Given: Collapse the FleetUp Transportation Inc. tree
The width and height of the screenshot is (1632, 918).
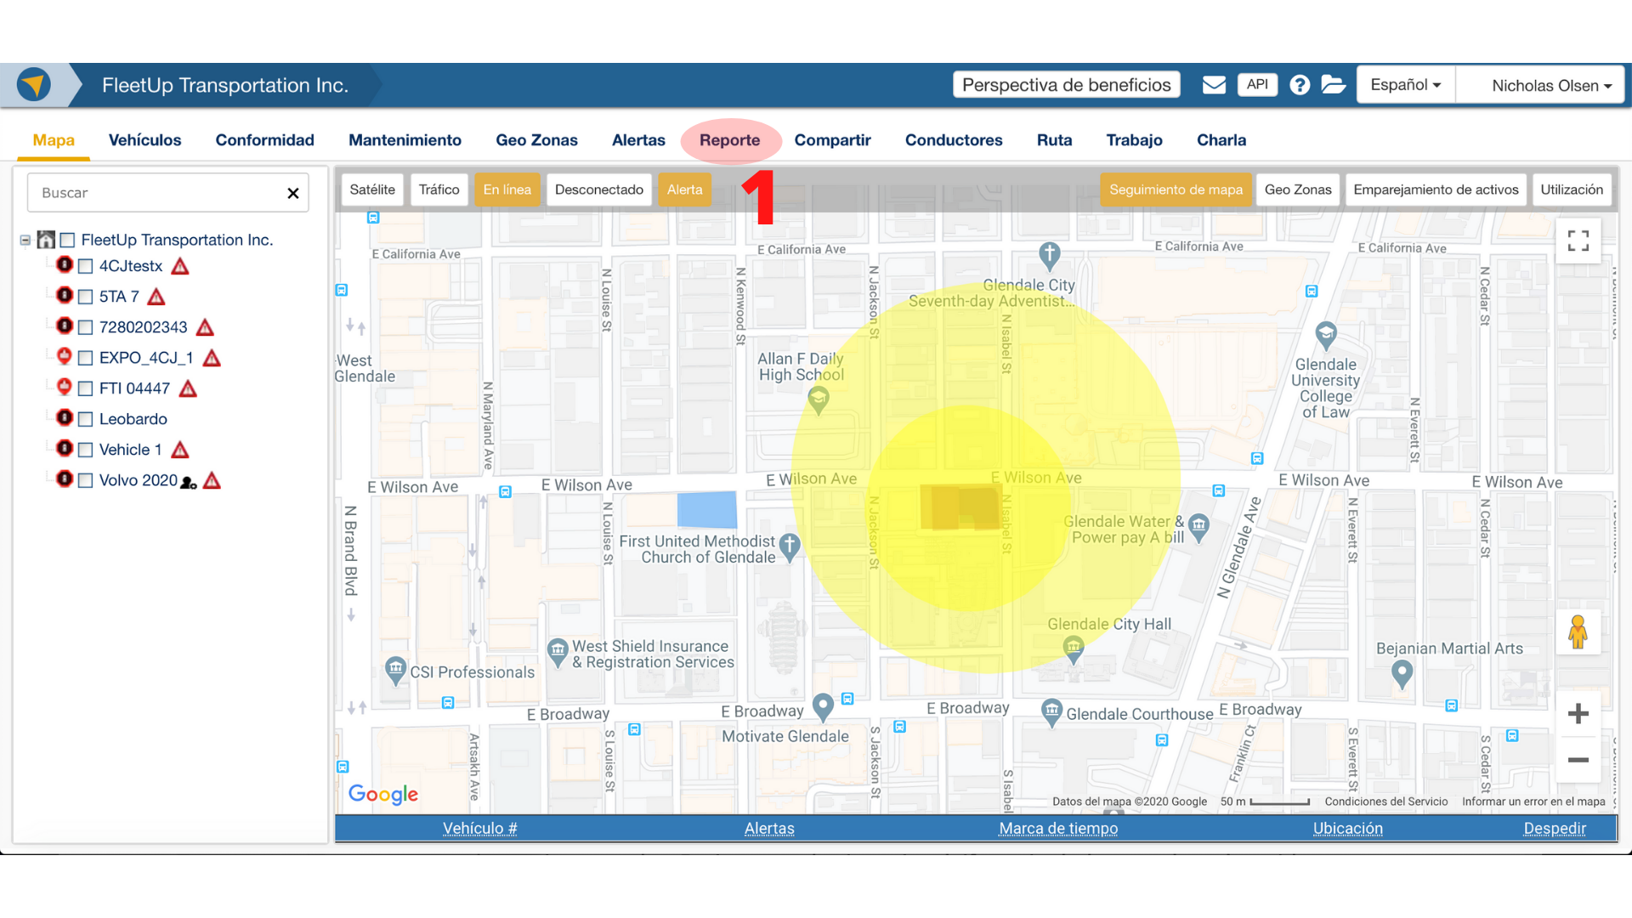Looking at the screenshot, I should (25, 241).
